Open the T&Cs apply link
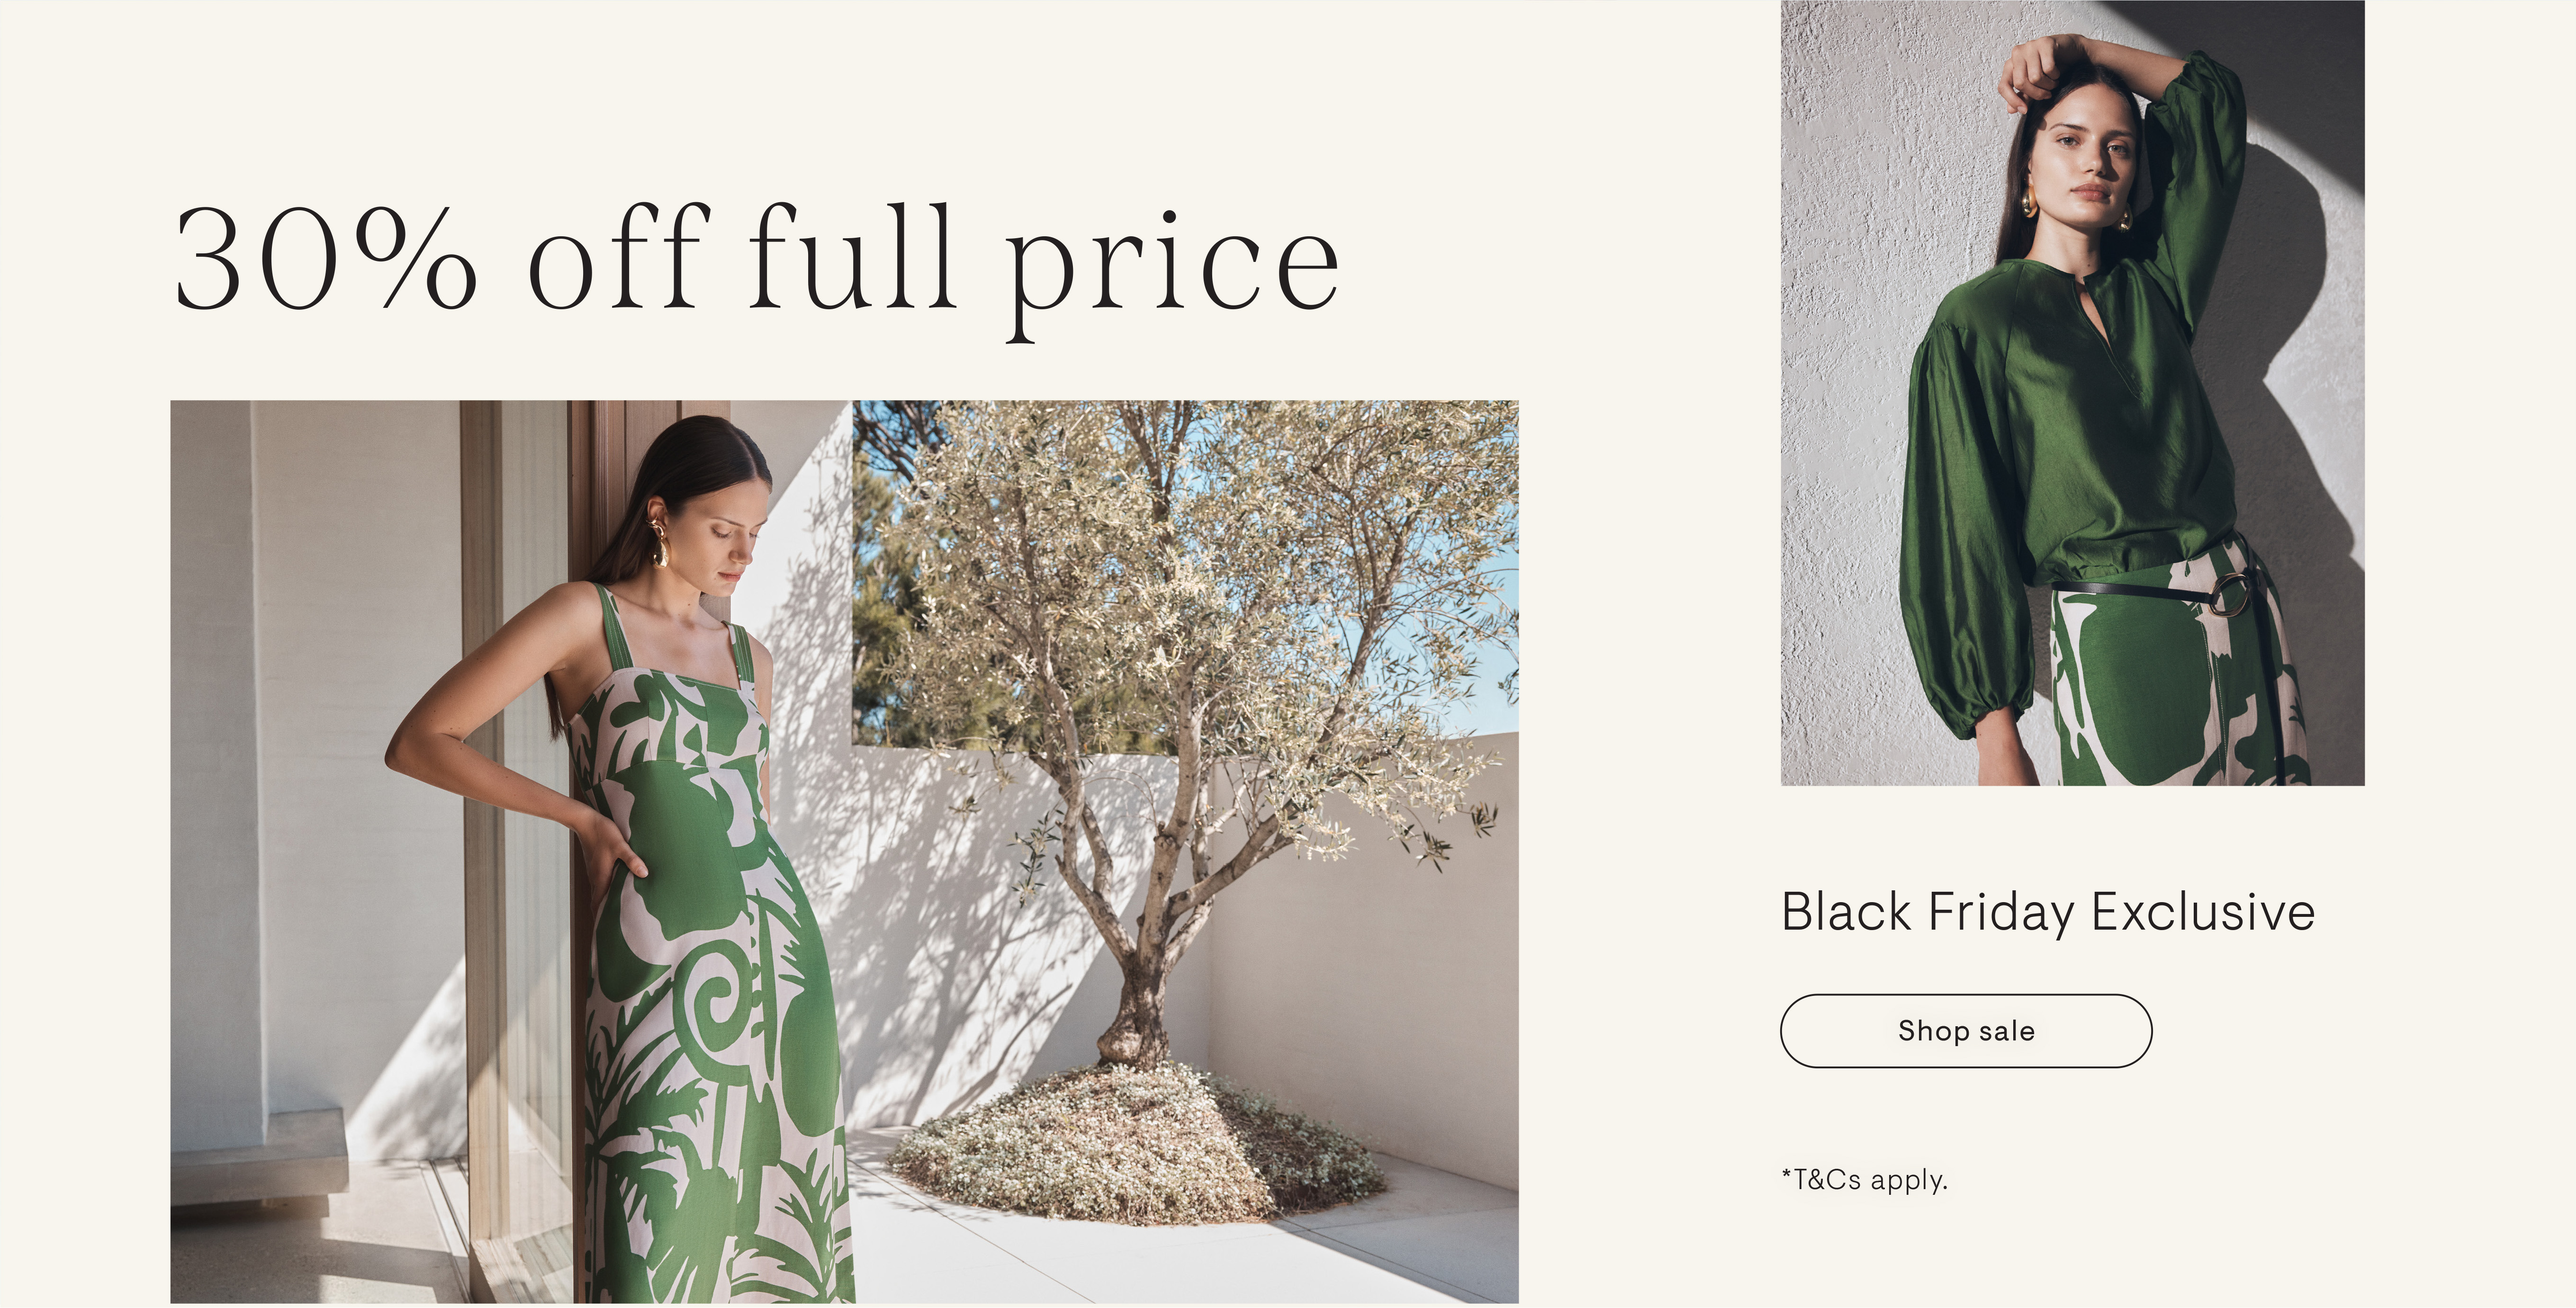Viewport: 2576px width, 1308px height. tap(1864, 1180)
